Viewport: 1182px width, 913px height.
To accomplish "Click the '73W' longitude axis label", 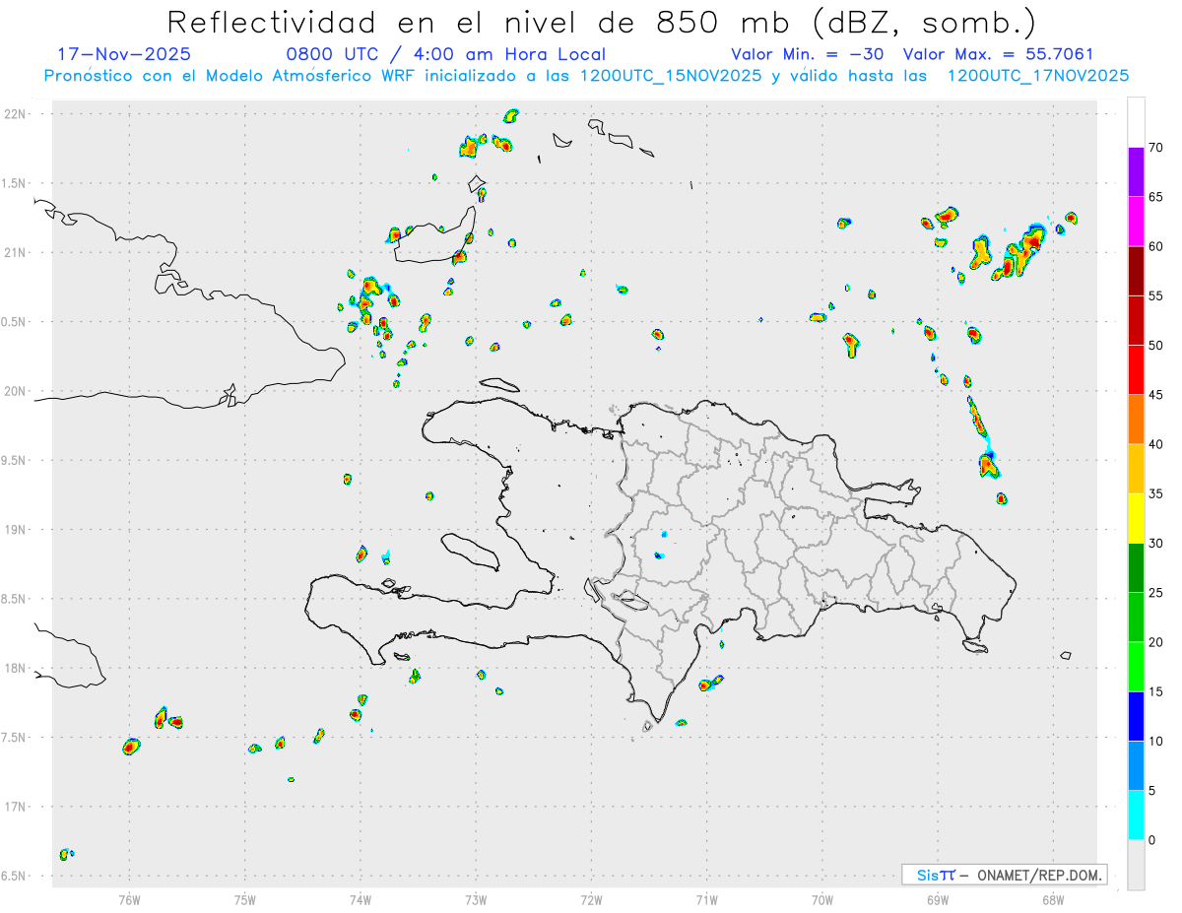I will pyautogui.click(x=475, y=899).
